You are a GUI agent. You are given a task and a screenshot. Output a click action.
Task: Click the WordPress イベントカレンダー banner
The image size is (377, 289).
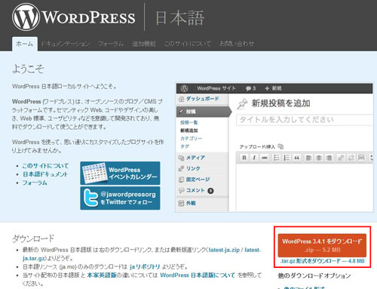(x=120, y=174)
